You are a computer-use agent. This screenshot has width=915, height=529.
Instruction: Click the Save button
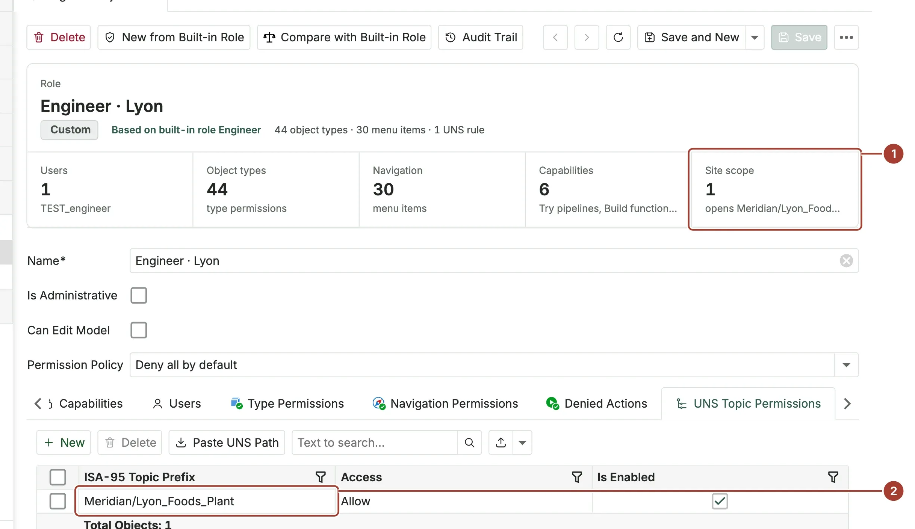(x=799, y=37)
